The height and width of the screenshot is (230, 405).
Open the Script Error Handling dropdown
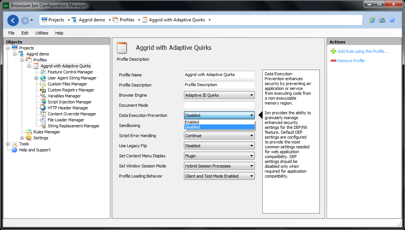point(219,136)
